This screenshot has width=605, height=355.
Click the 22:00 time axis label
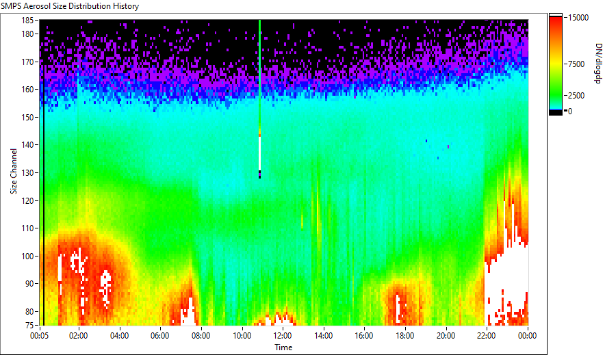coord(486,336)
